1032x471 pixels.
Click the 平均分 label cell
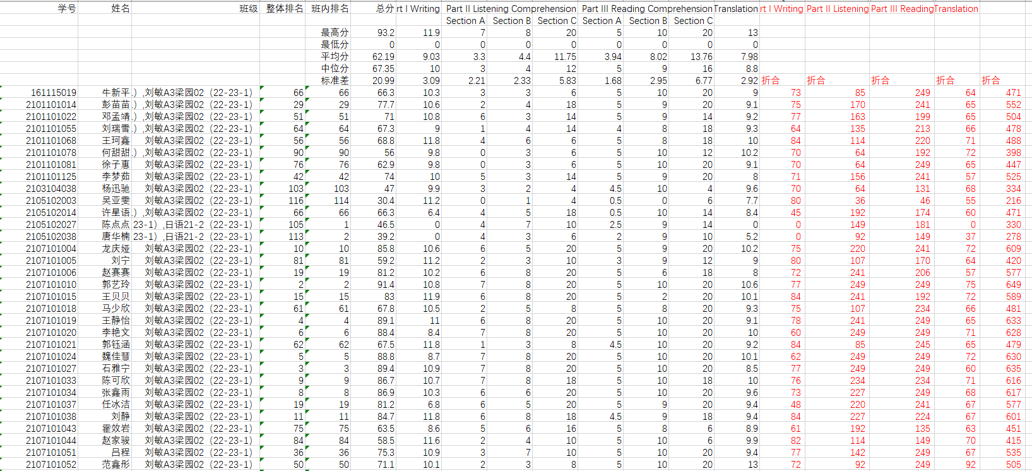tap(334, 57)
